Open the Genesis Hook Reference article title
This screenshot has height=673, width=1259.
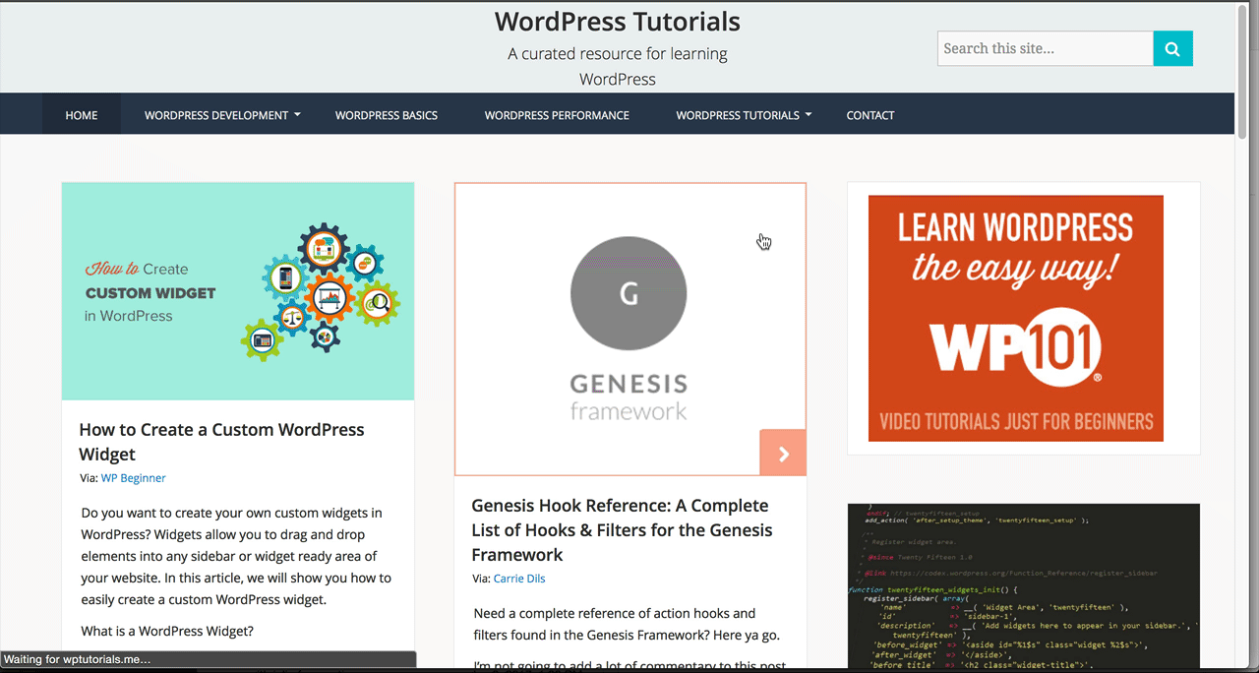622,529
